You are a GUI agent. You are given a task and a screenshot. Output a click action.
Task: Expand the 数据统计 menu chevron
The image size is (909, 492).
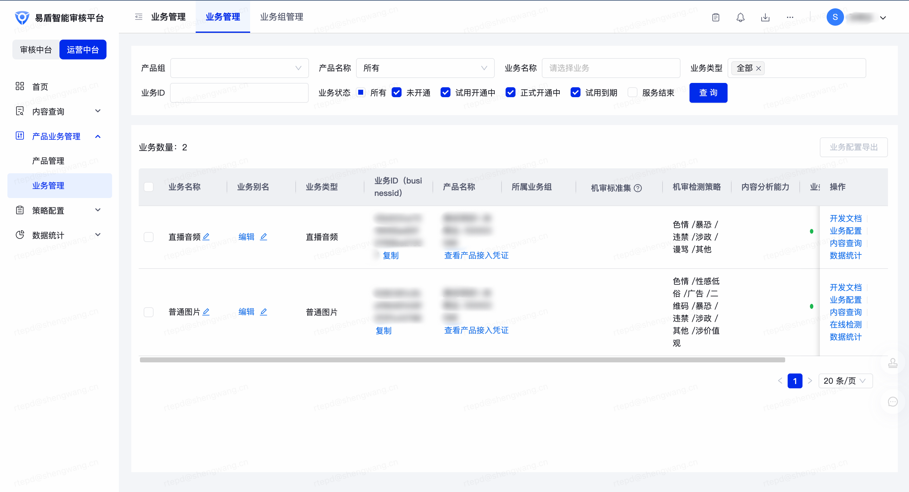click(98, 235)
